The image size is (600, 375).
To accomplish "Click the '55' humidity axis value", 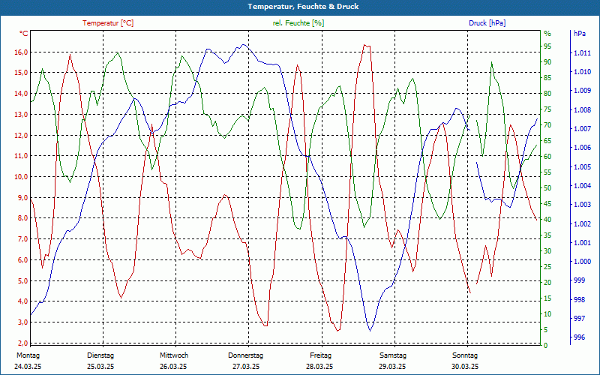I will click(x=547, y=172).
